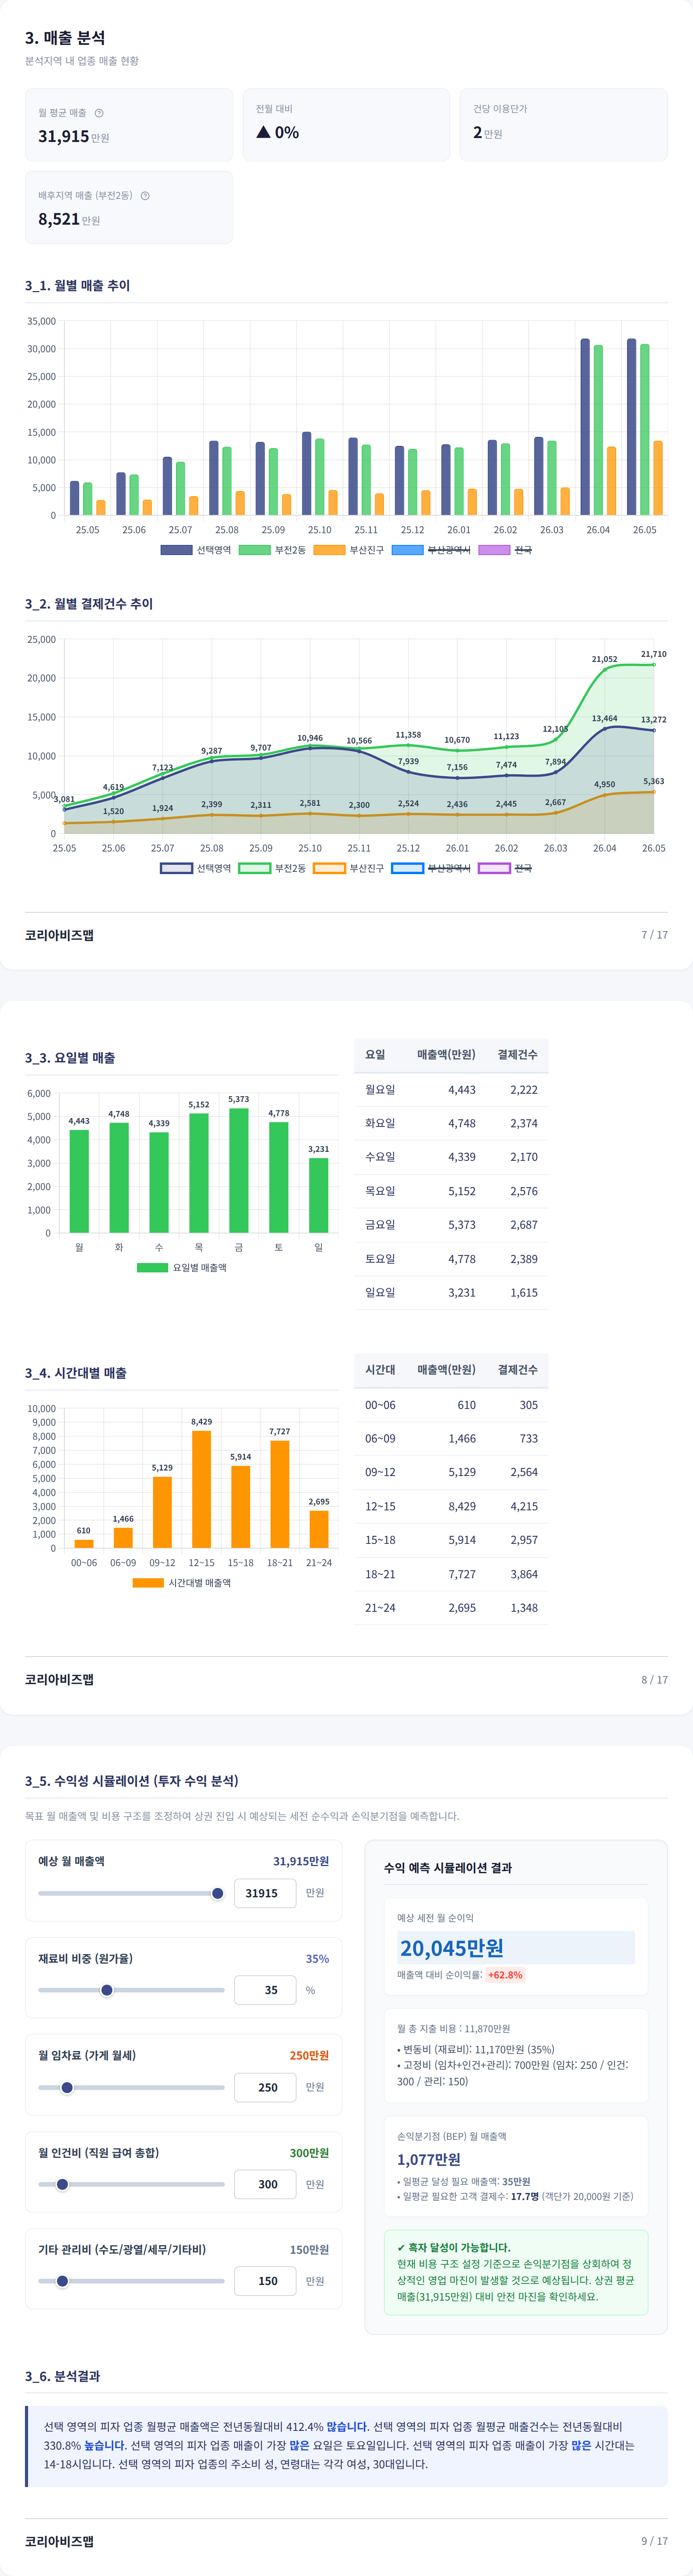Click 3,864 payment count in 18~21 row
Image resolution: width=693 pixels, height=2576 pixels.
(x=524, y=1574)
